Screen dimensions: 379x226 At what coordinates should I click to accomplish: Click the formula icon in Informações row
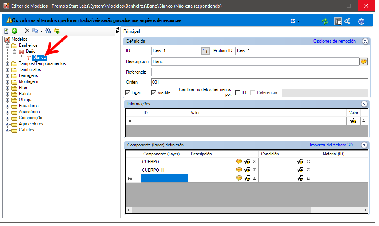[x=353, y=121]
